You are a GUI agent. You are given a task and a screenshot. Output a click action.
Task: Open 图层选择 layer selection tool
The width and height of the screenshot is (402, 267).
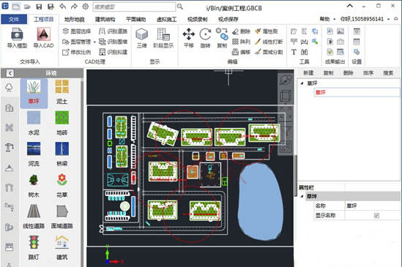(x=77, y=31)
